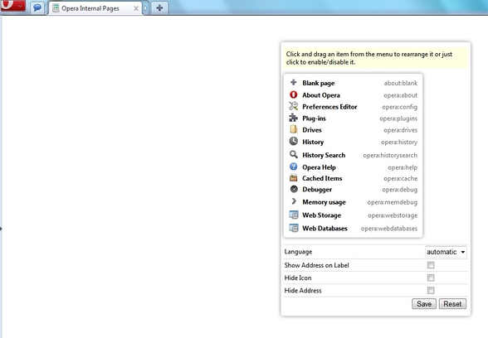
Task: Click the chat bubble panel icon
Action: click(x=37, y=7)
